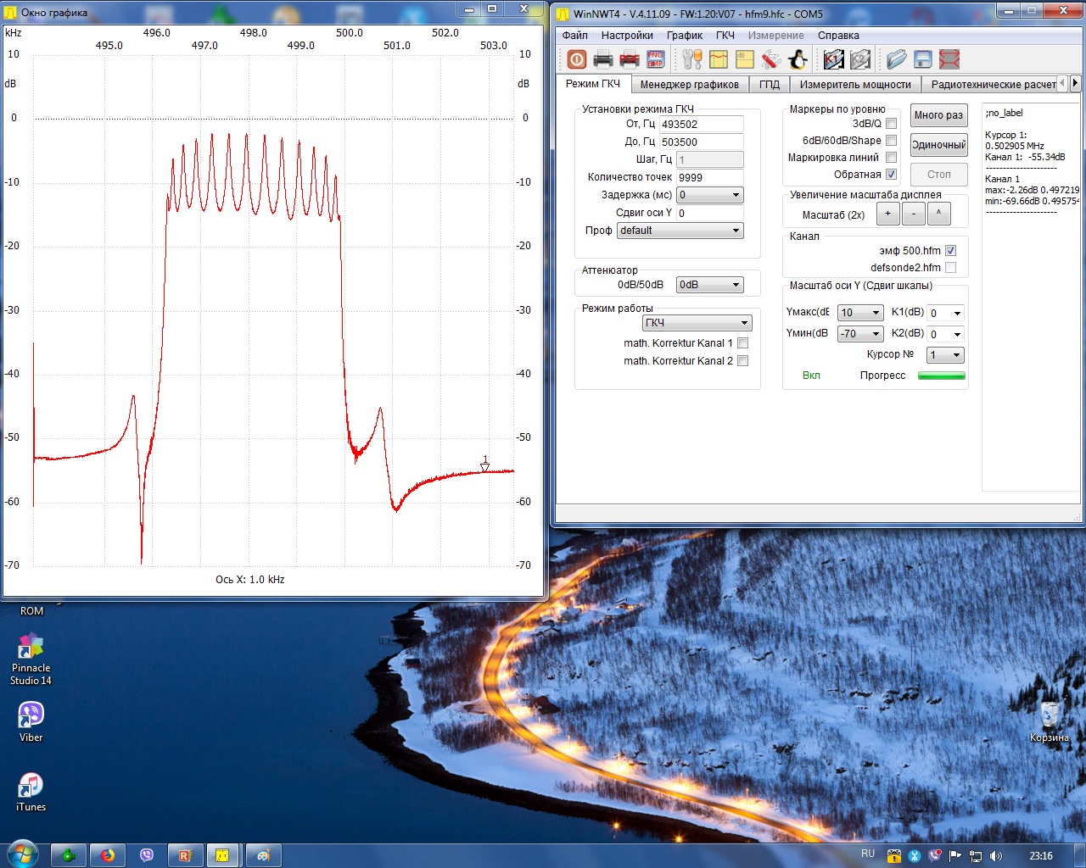Viewport: 1086px width, 868px height.
Task: Open the Windows Start menu orb
Action: point(23,854)
